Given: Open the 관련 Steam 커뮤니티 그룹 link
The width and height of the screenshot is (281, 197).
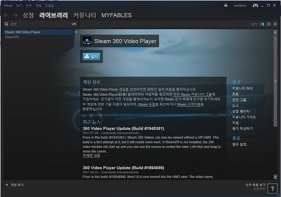Looking at the screenshot, I should (x=192, y=94).
